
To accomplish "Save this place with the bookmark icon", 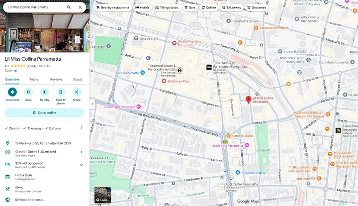I will tap(28, 92).
